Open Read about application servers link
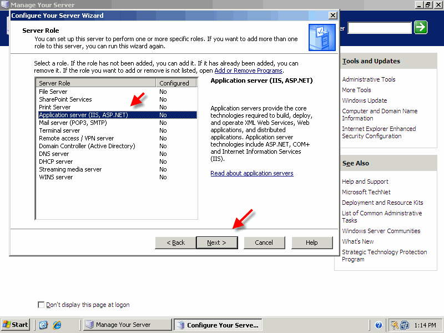The width and height of the screenshot is (444, 333). coord(252,173)
